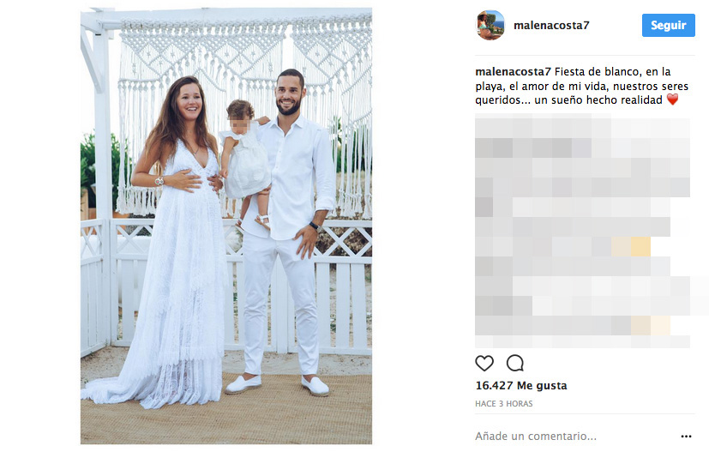Viewport: 709px width, 452px height.
Task: Like the post using the heart icon
Action: coord(484,363)
